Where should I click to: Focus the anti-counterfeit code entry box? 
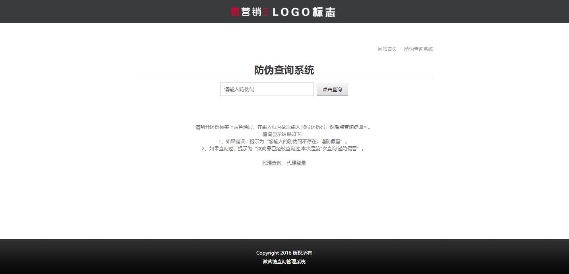(267, 89)
